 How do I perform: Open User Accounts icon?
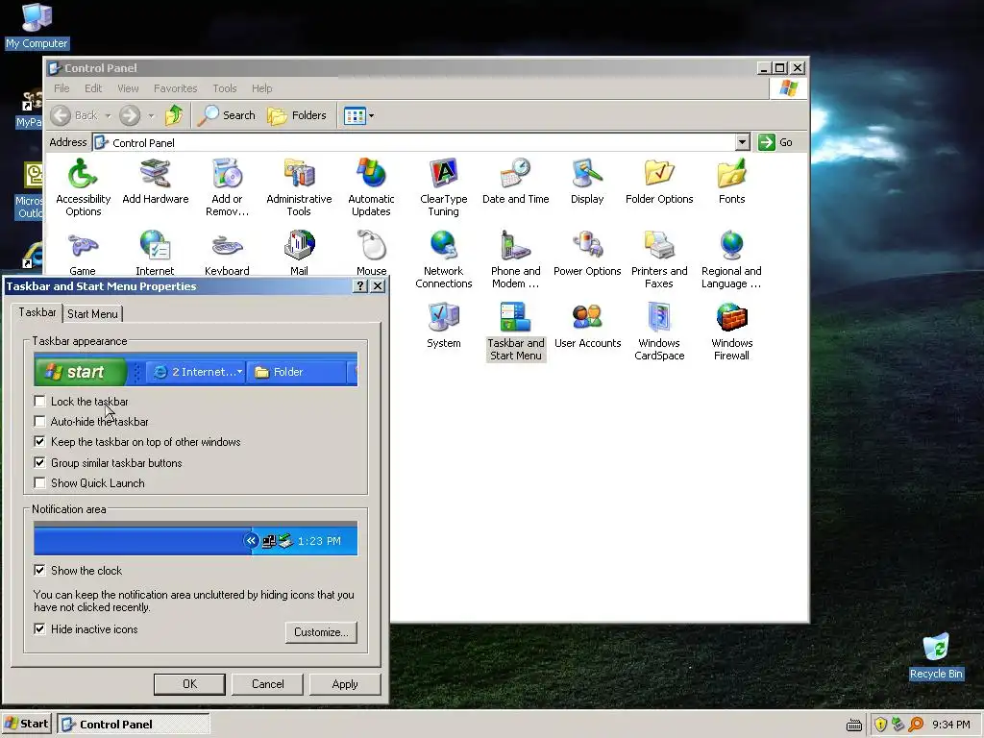pos(587,325)
